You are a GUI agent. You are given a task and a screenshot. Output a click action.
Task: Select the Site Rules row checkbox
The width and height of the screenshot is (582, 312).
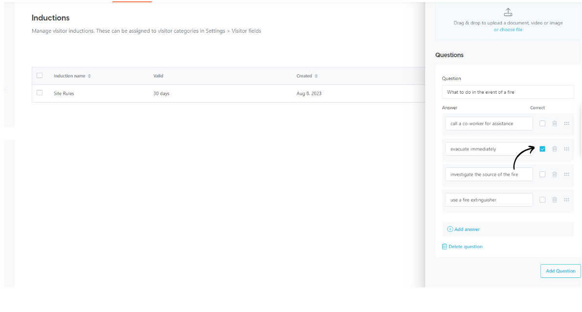(x=40, y=93)
